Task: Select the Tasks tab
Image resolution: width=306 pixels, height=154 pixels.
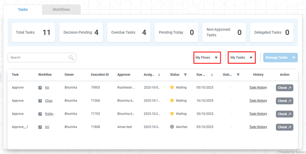Action: pos(23,10)
